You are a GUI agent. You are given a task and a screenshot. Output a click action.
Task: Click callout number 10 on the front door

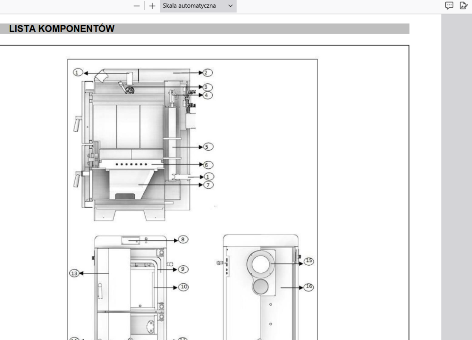pyautogui.click(x=184, y=287)
